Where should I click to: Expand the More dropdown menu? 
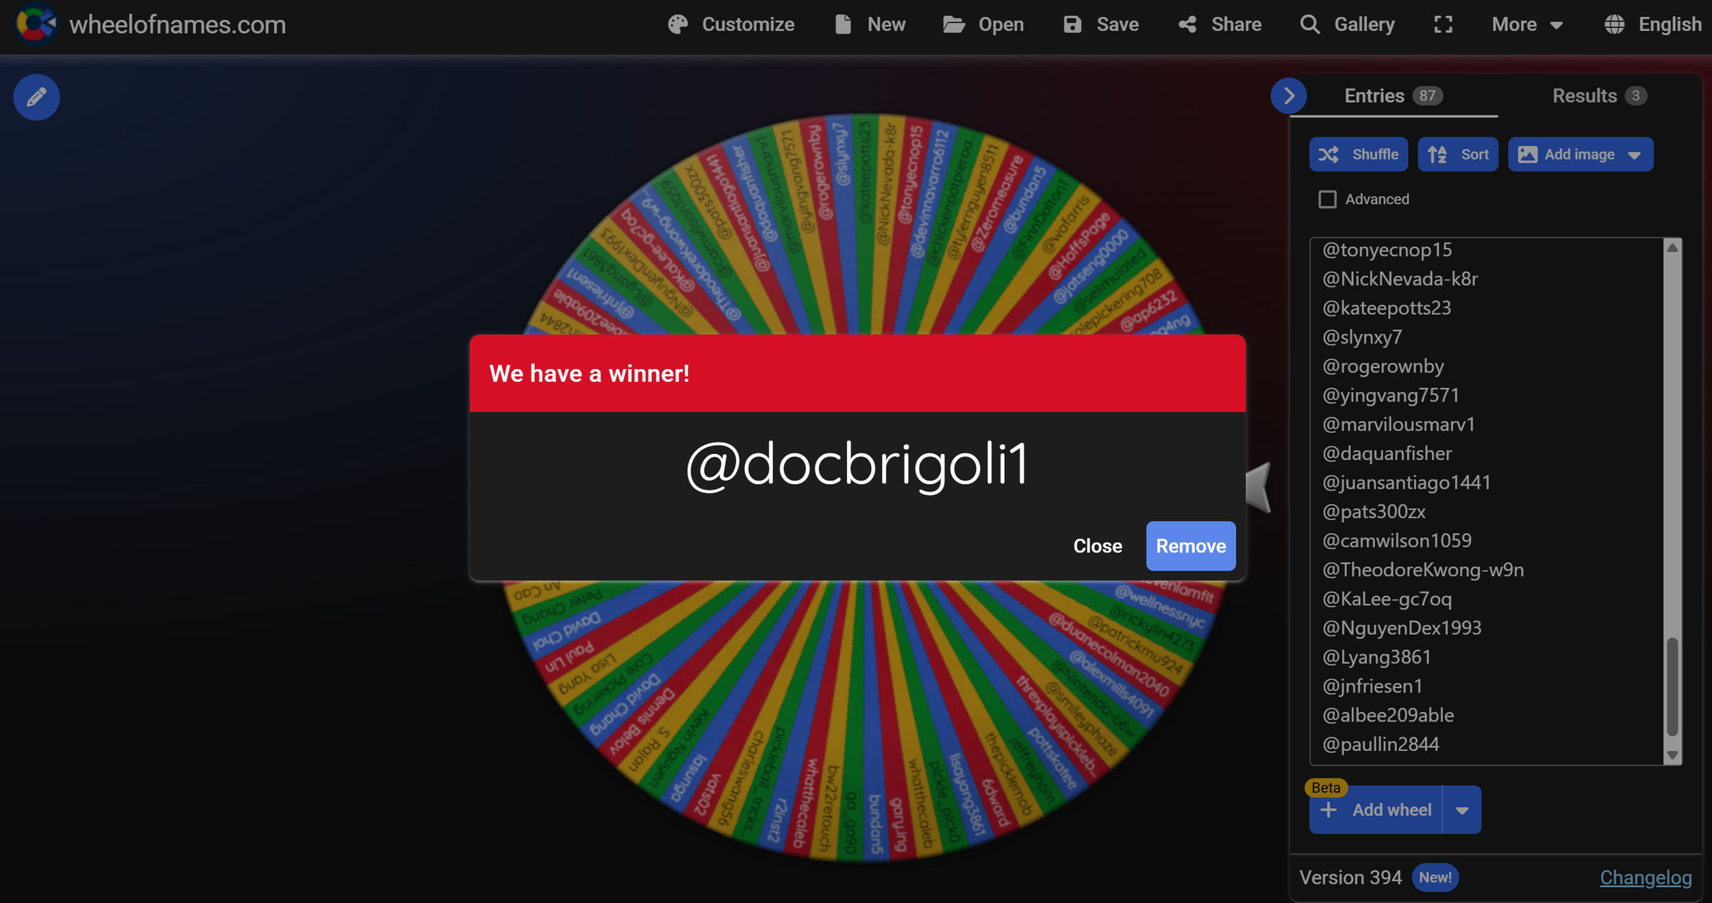(1527, 25)
